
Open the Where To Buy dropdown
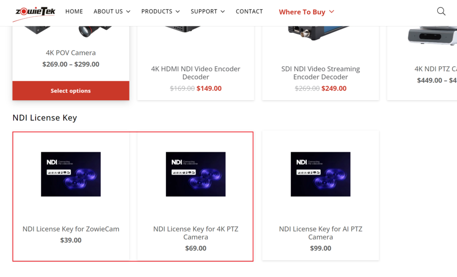pyautogui.click(x=306, y=12)
